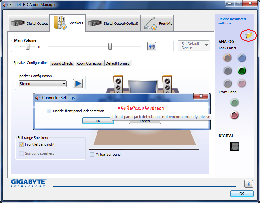The height and width of the screenshot is (203, 260).
Task: Mute the main volume speaker button
Action: pyautogui.click(x=152, y=46)
